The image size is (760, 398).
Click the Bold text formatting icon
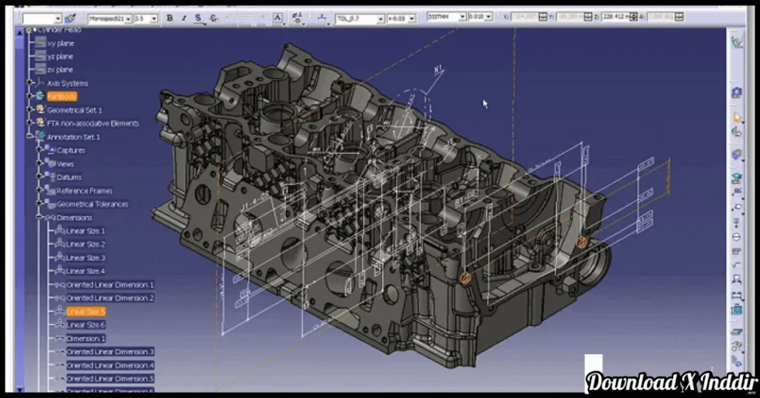(x=170, y=18)
